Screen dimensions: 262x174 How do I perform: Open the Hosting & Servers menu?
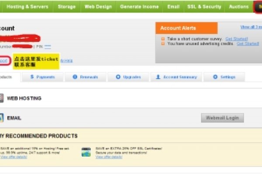click(27, 7)
